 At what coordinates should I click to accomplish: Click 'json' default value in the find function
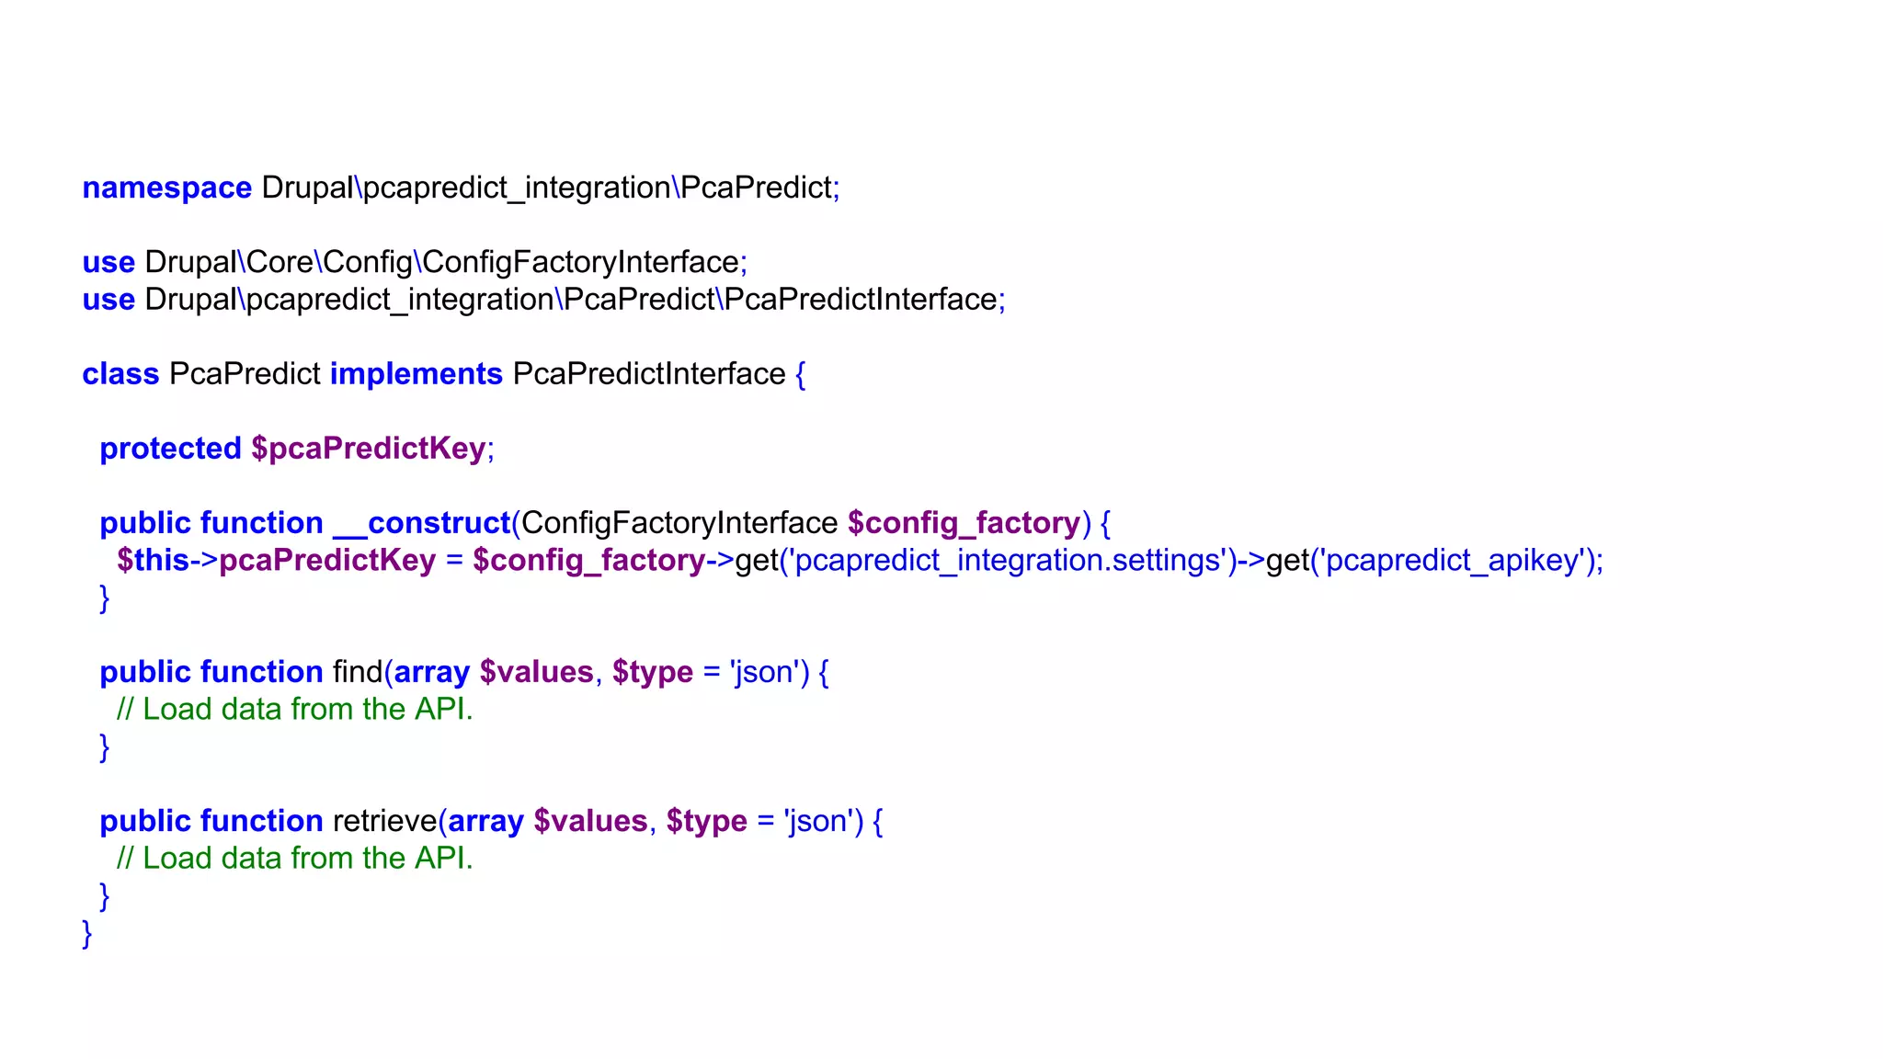coord(765,673)
